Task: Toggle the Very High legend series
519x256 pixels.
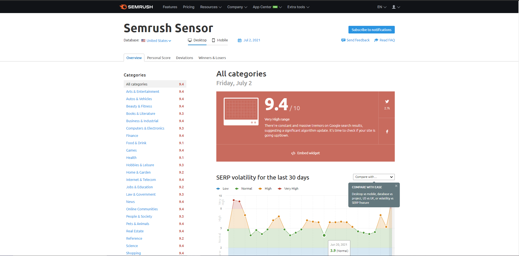Action: point(288,189)
